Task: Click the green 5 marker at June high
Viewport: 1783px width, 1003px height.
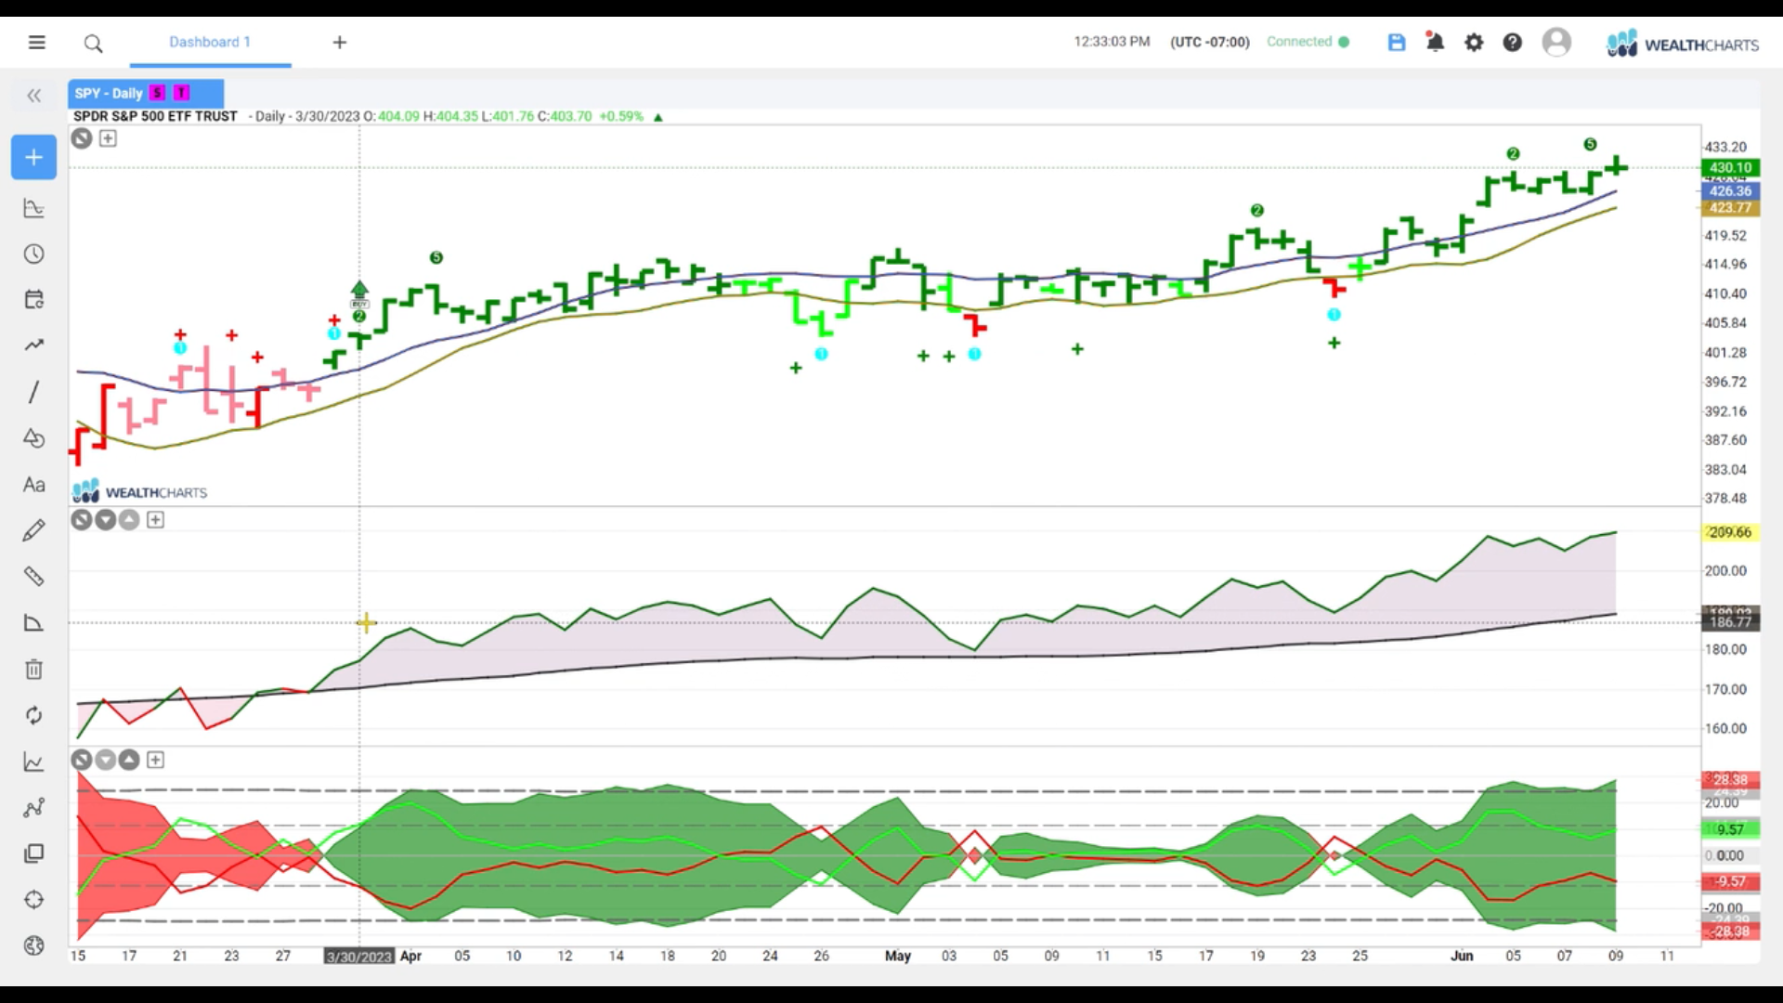Action: click(1590, 144)
